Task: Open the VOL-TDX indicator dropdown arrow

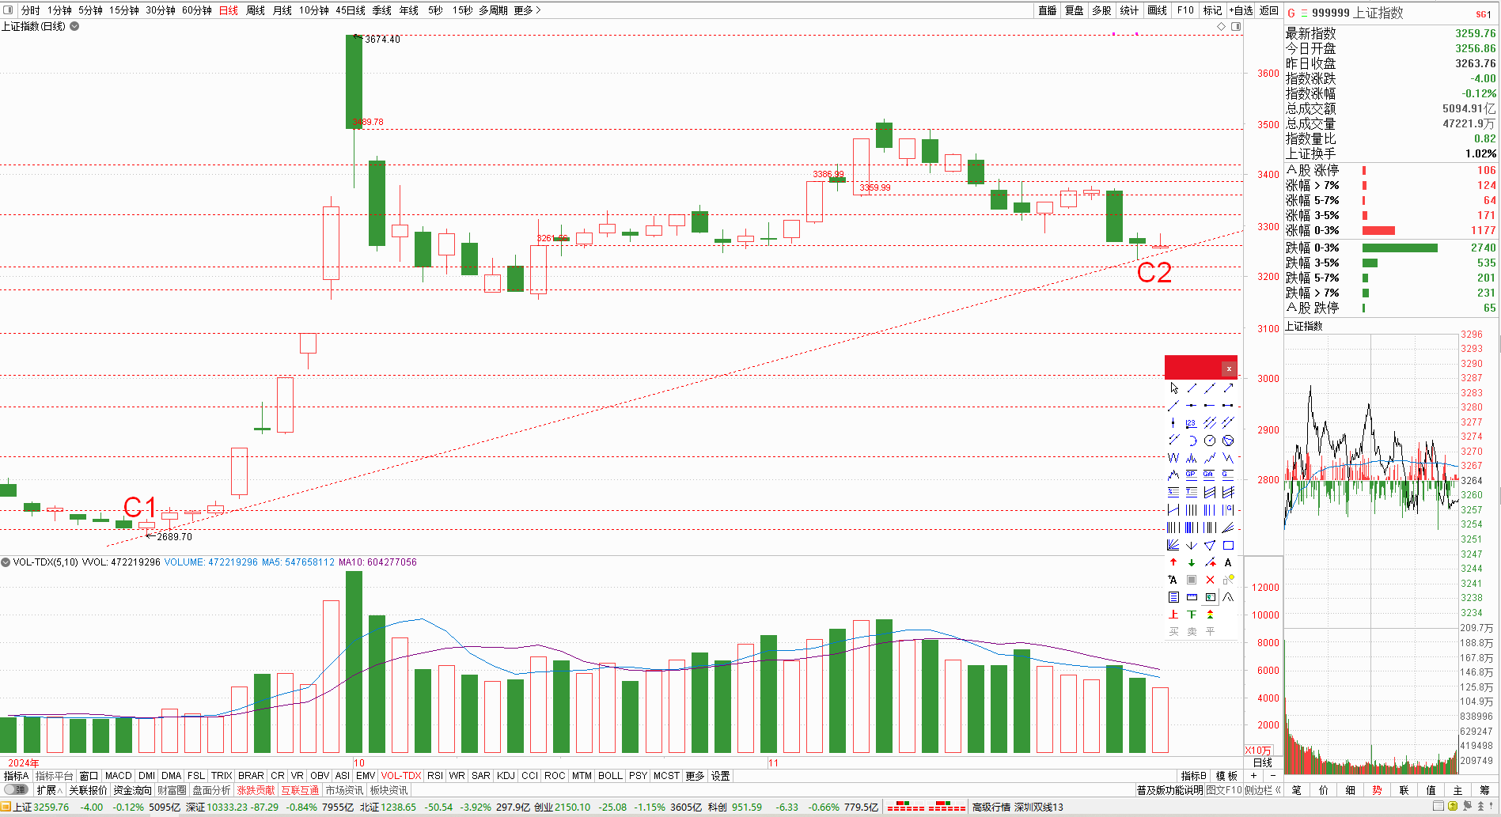Action: 6,562
